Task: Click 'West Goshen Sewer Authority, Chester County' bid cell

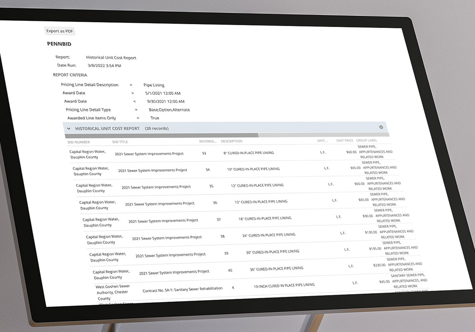Action: [113, 292]
